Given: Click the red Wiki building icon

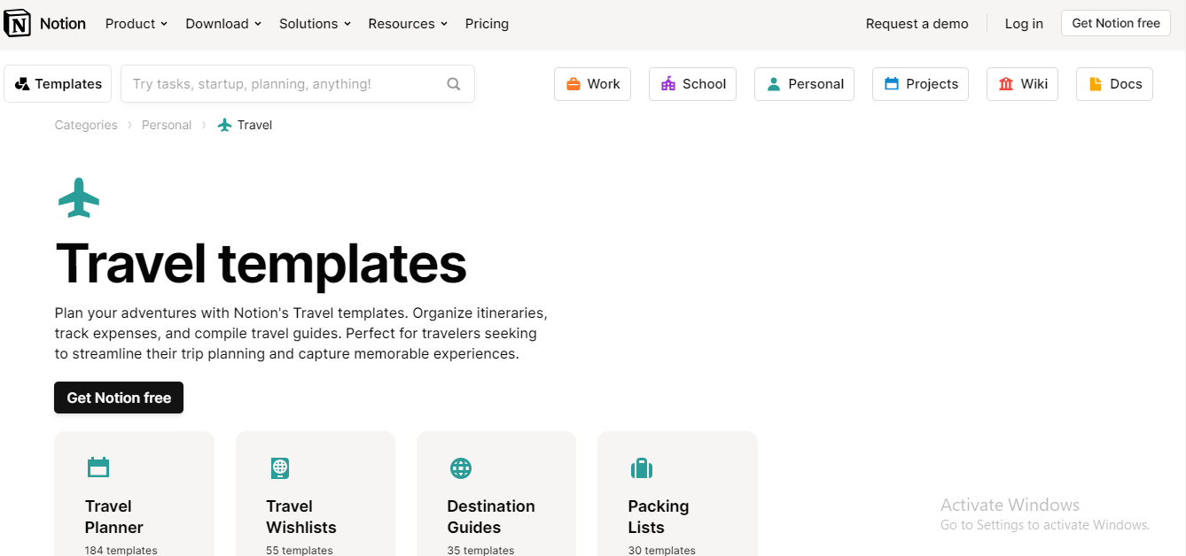Looking at the screenshot, I should (x=1006, y=84).
